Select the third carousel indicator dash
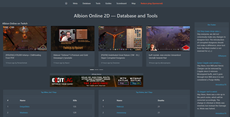This screenshot has width=230, height=117. coord(101,70)
